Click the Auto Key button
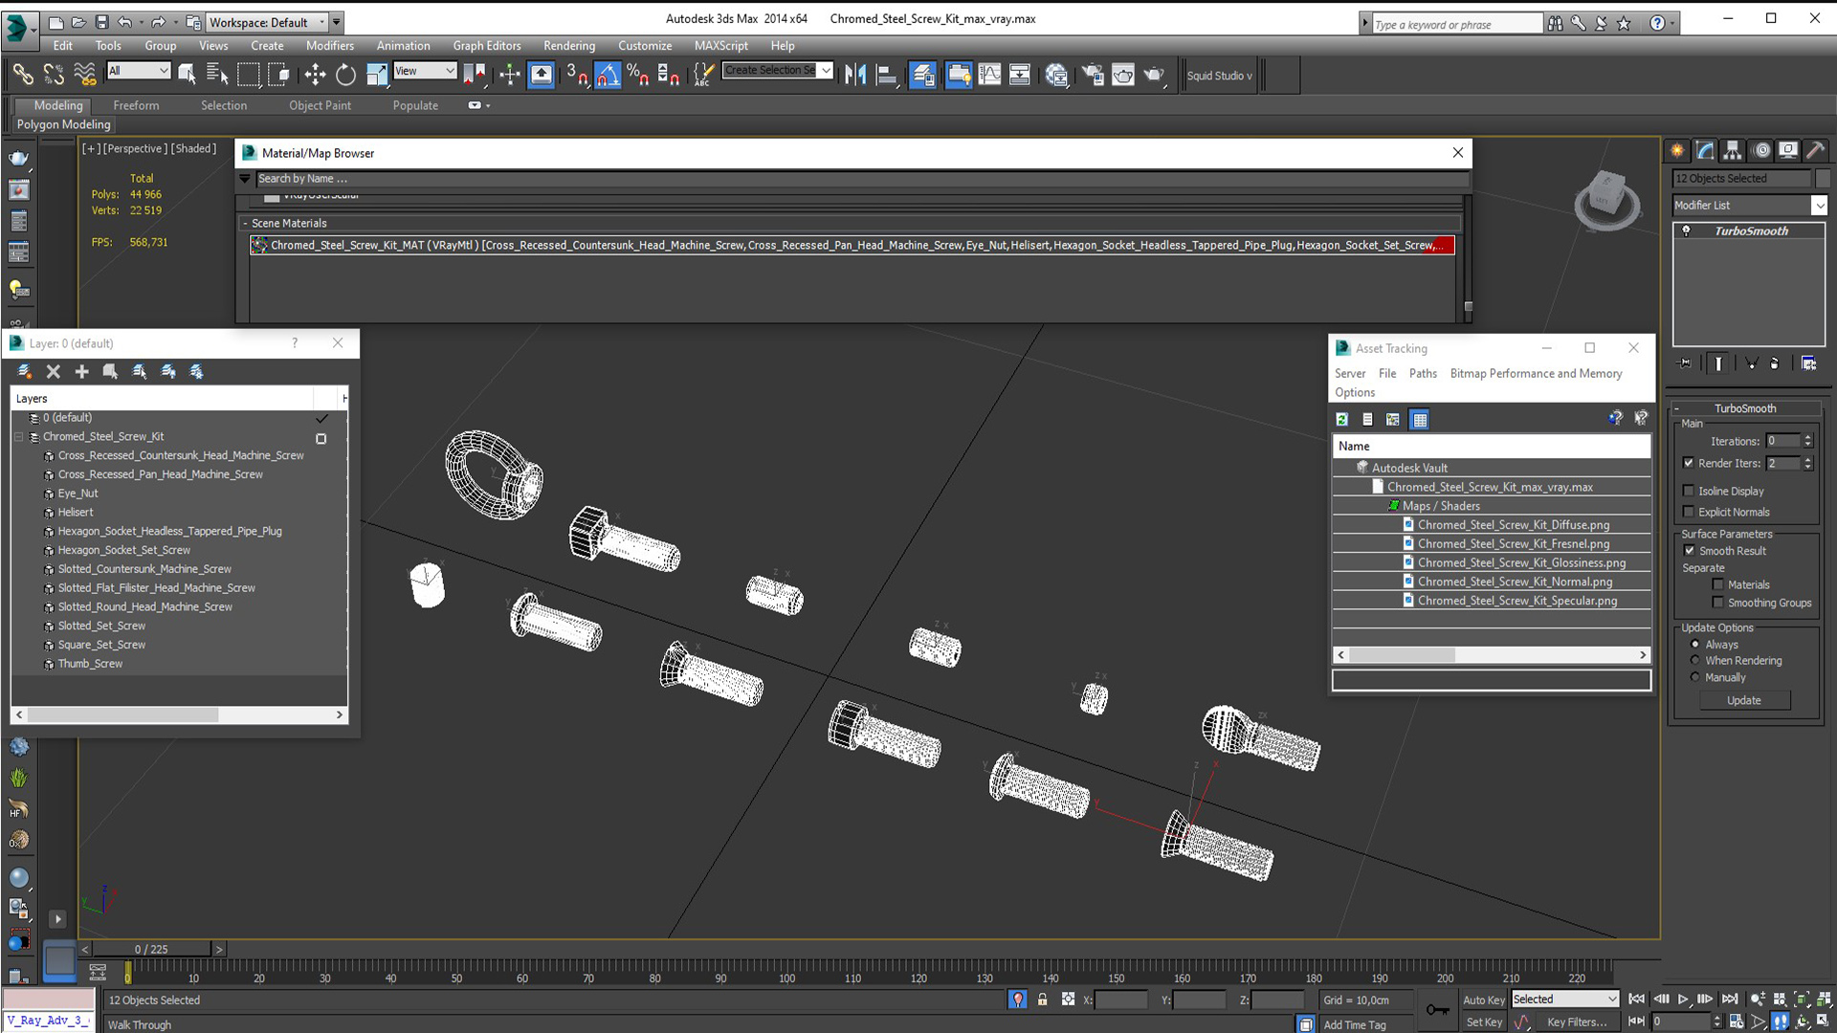 point(1483,1000)
